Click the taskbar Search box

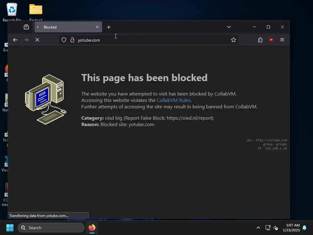tap(51, 228)
